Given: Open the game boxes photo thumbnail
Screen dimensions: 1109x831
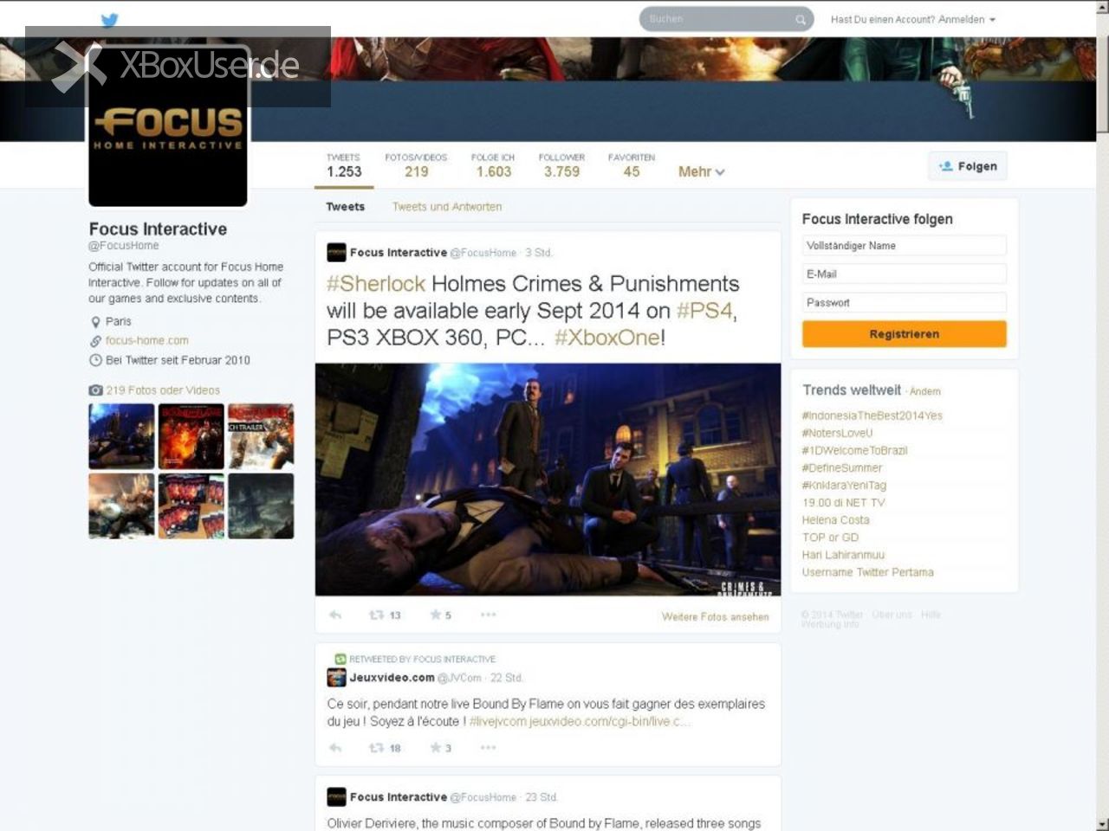Looking at the screenshot, I should click(x=191, y=506).
